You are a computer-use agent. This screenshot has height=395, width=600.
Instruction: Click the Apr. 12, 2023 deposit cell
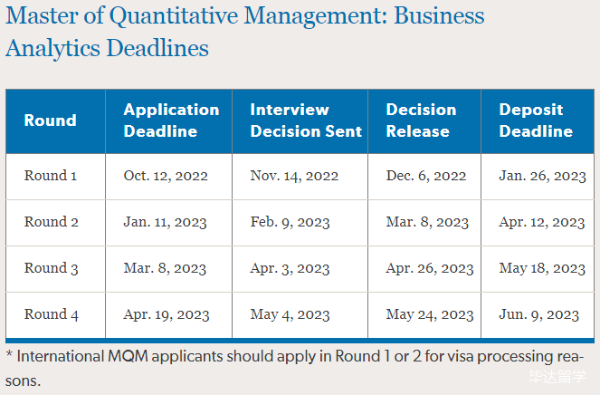(542, 222)
